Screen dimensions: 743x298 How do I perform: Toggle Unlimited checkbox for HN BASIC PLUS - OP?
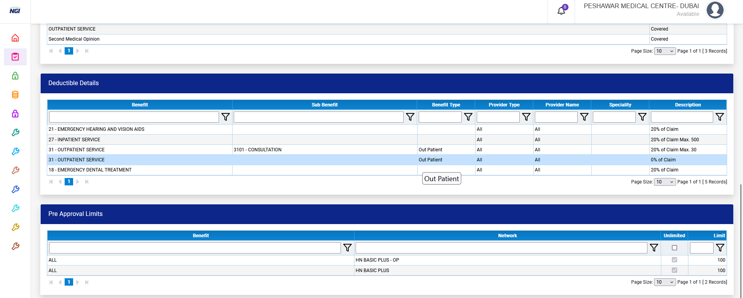(675, 260)
